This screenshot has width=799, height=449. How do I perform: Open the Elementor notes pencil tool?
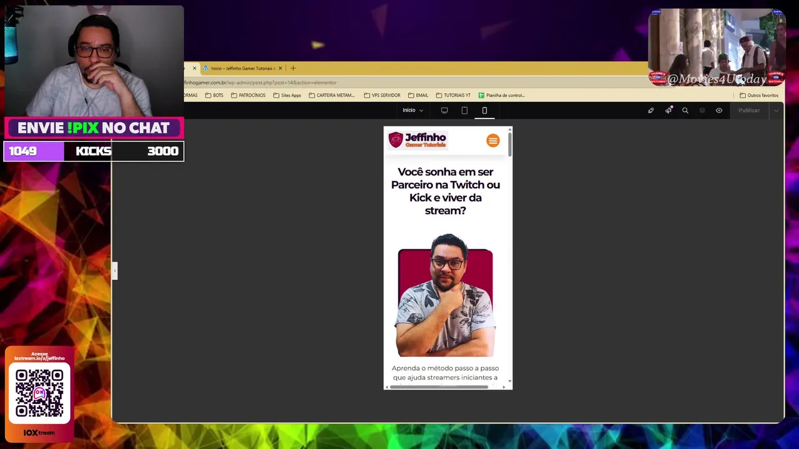coord(650,110)
